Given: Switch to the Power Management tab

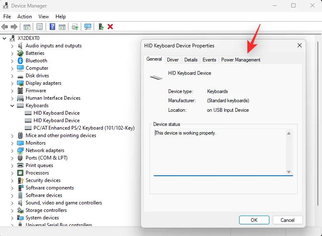Looking at the screenshot, I should (241, 60).
